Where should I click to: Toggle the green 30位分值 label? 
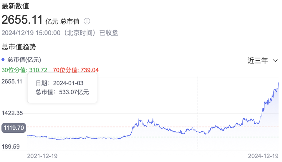pyautogui.click(x=24, y=70)
